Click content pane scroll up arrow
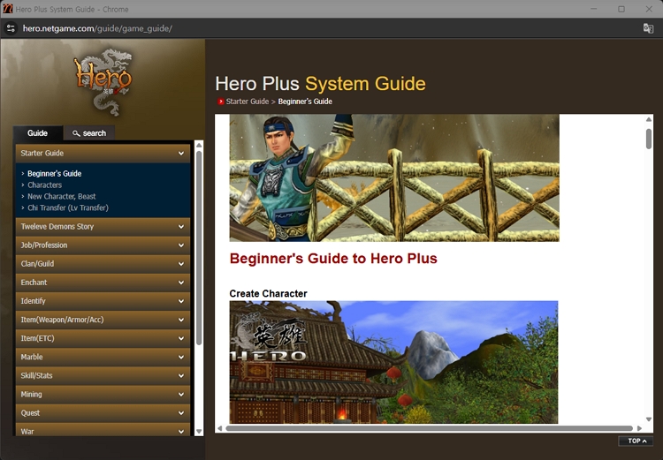The image size is (663, 460). click(x=649, y=119)
